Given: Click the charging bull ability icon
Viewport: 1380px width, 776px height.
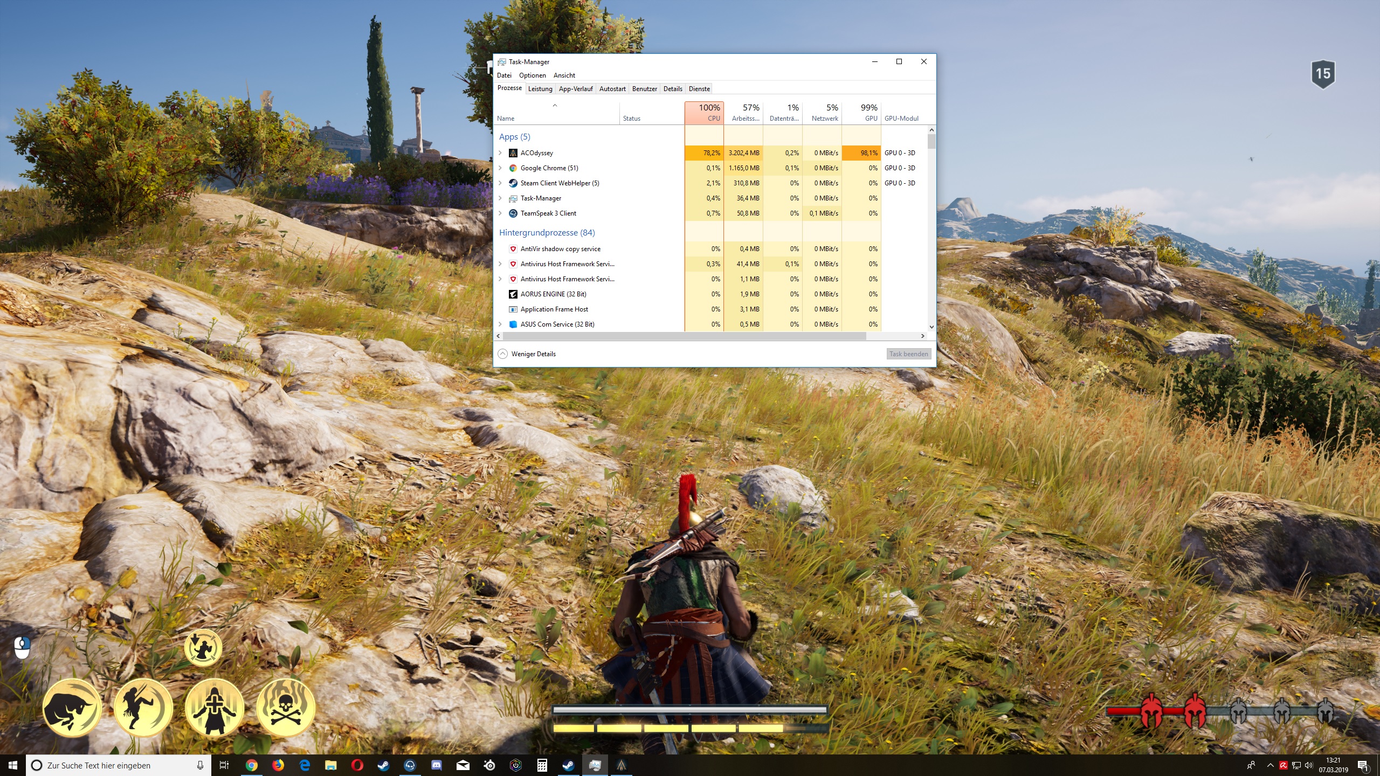Looking at the screenshot, I should pos(72,708).
